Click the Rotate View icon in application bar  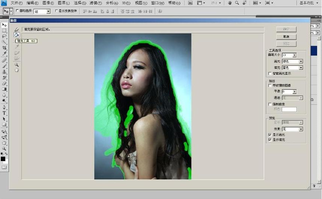pos(244,3)
